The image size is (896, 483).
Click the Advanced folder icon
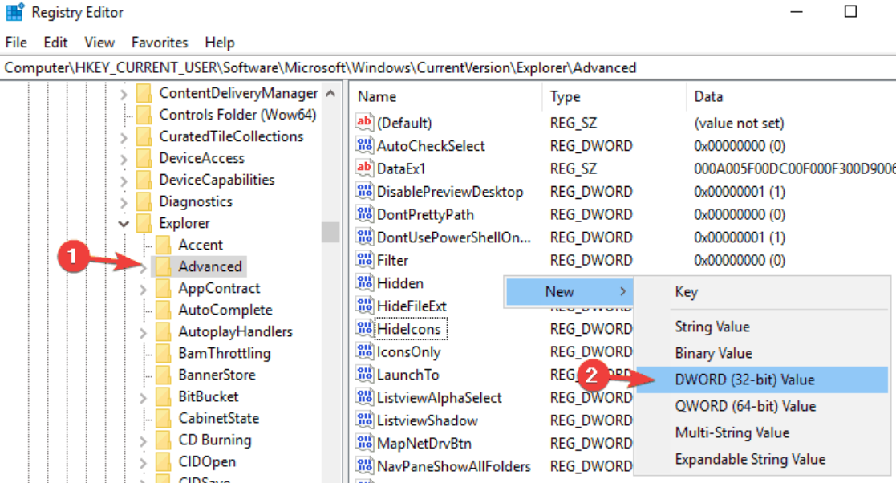click(164, 267)
